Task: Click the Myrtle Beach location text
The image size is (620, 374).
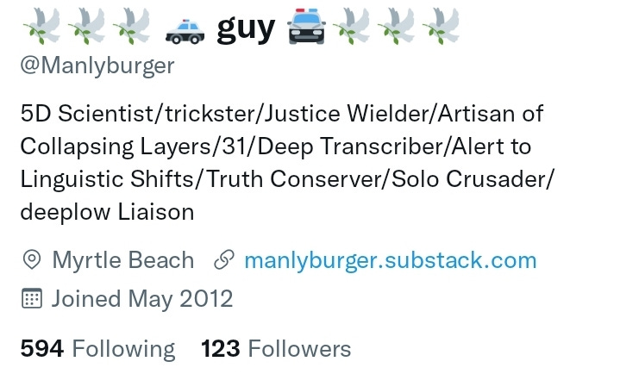Action: [x=123, y=260]
